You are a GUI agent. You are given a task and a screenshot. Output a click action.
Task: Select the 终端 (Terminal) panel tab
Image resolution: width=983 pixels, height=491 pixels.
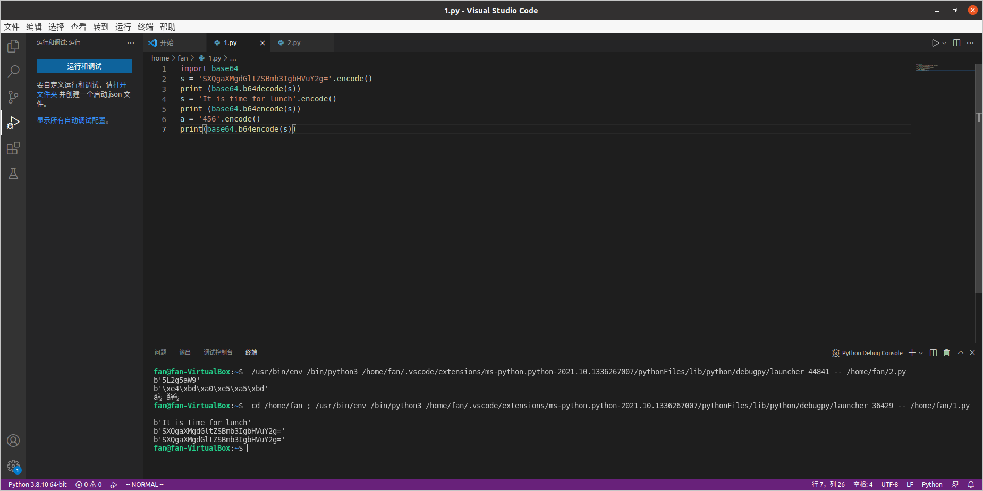pos(251,352)
